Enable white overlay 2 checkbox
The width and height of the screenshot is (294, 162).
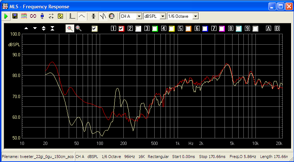coord(138,29)
